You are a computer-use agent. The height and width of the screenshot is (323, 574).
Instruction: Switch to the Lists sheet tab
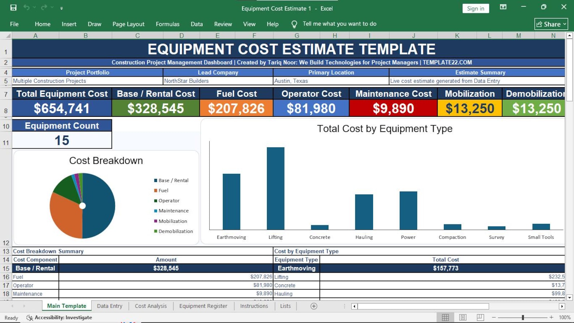285,306
